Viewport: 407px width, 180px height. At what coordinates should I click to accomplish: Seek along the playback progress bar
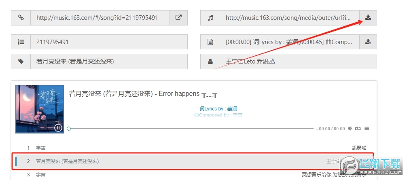pyautogui.click(x=191, y=129)
